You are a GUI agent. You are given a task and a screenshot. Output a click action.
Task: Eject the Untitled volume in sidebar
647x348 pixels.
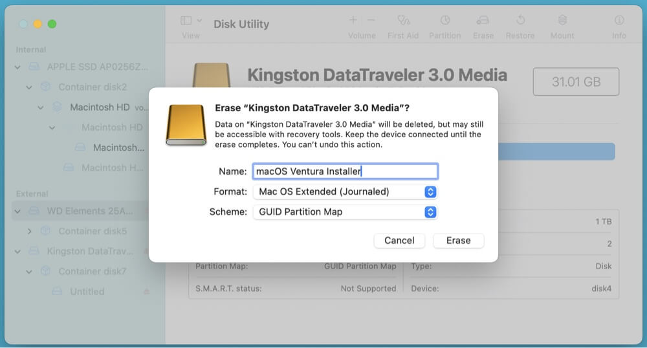pyautogui.click(x=146, y=292)
